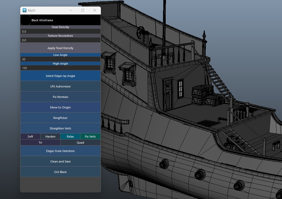Click the Maya app icon in title bar
The image size is (282, 199).
click(x=24, y=10)
